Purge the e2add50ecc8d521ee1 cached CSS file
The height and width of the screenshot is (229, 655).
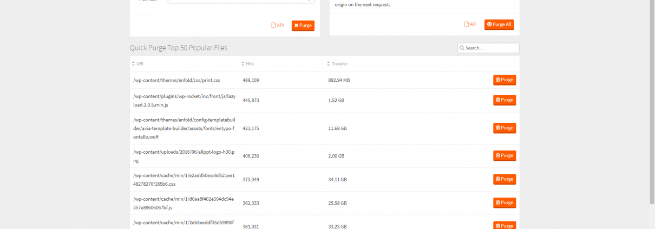pos(504,179)
